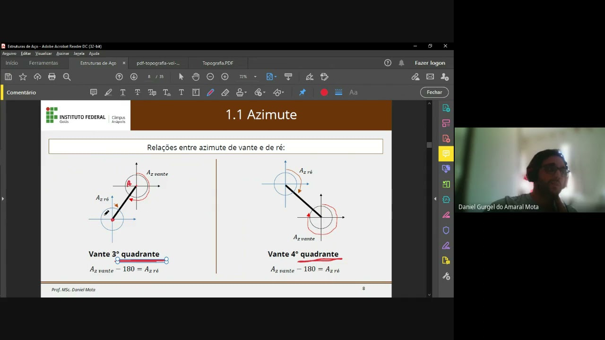Image resolution: width=605 pixels, height=340 pixels.
Task: Open the stamp tool dropdown
Action: coord(241,92)
